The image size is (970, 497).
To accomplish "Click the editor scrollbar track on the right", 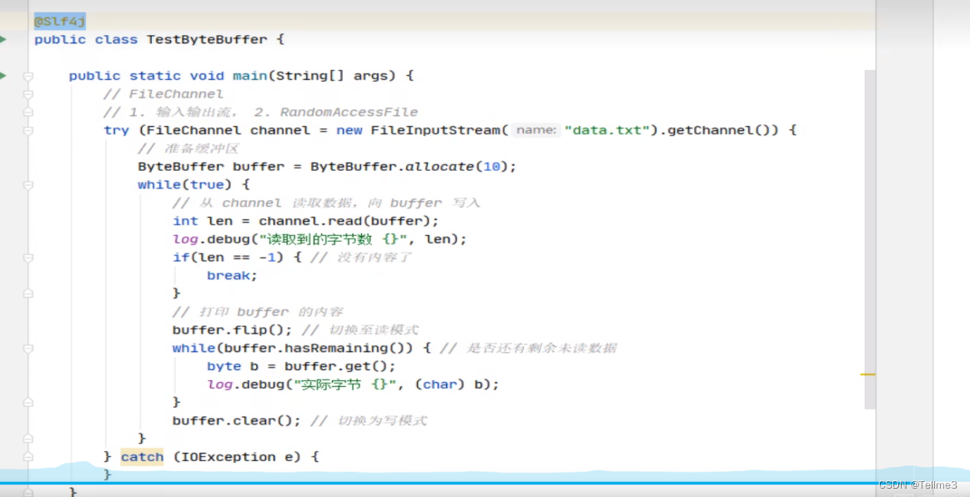I will pyautogui.click(x=871, y=250).
